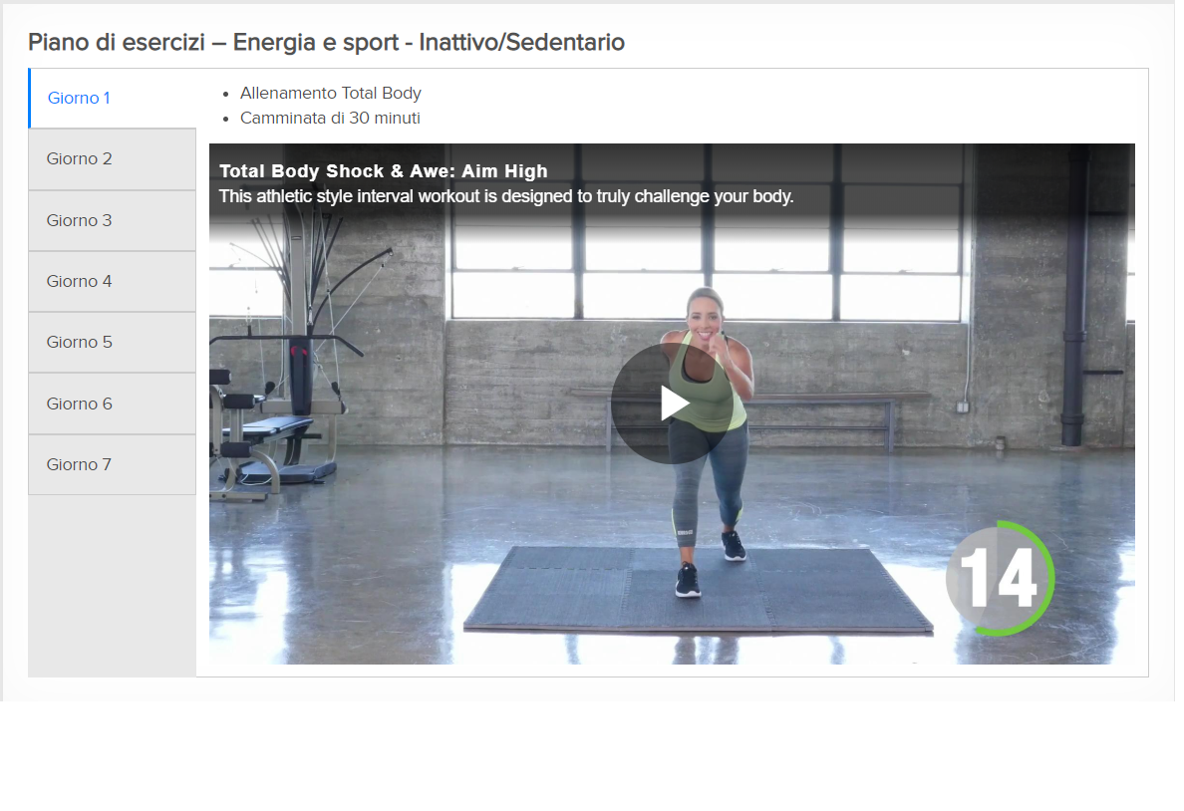Choose the Giorno 7 tab

coord(113,465)
